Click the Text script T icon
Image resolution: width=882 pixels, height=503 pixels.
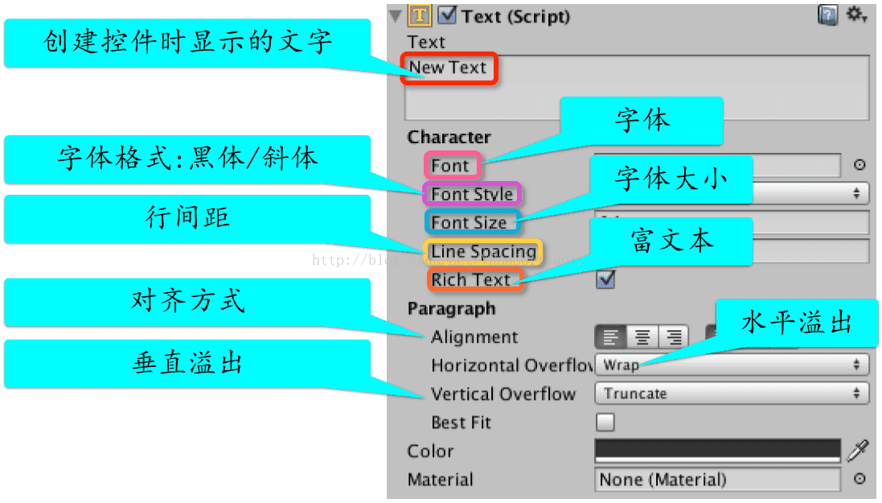point(420,15)
